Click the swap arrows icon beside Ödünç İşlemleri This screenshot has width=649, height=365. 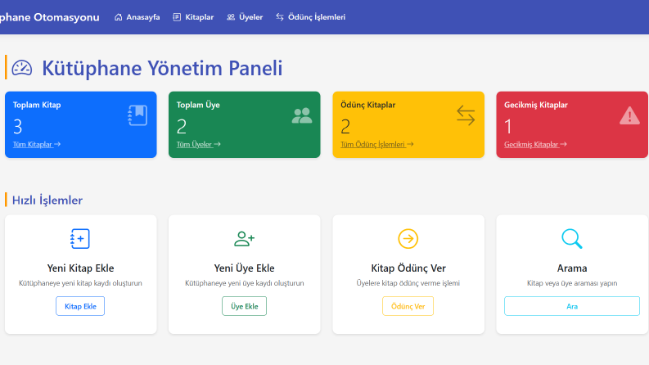pyautogui.click(x=280, y=17)
